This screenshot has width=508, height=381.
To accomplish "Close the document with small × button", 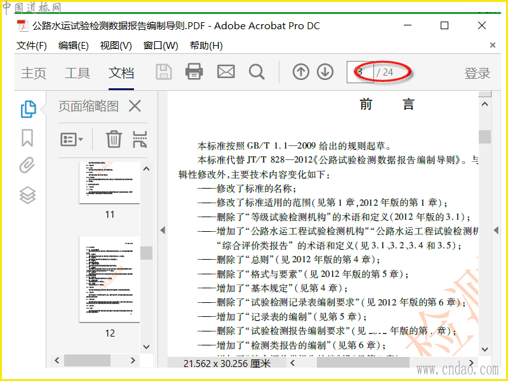I will click(493, 45).
